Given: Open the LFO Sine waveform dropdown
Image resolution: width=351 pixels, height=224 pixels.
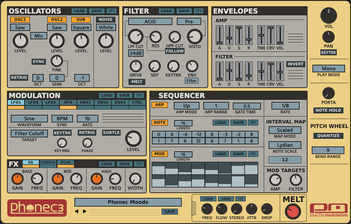Looking at the screenshot, I should click(29, 119).
